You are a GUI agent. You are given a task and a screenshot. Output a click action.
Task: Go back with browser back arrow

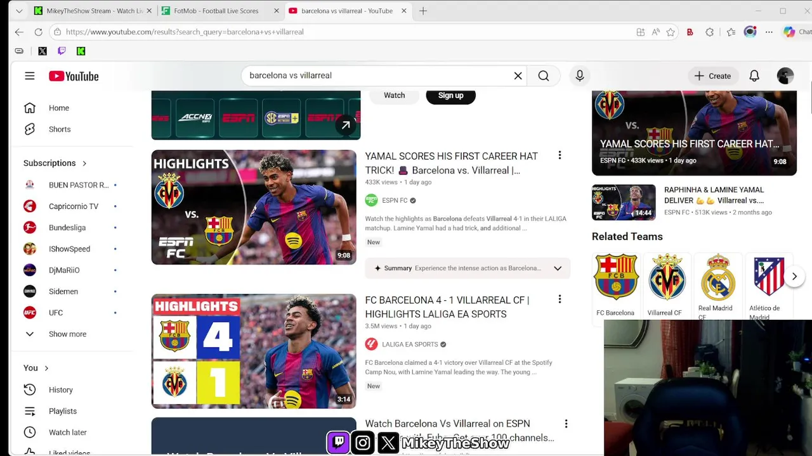pyautogui.click(x=19, y=32)
